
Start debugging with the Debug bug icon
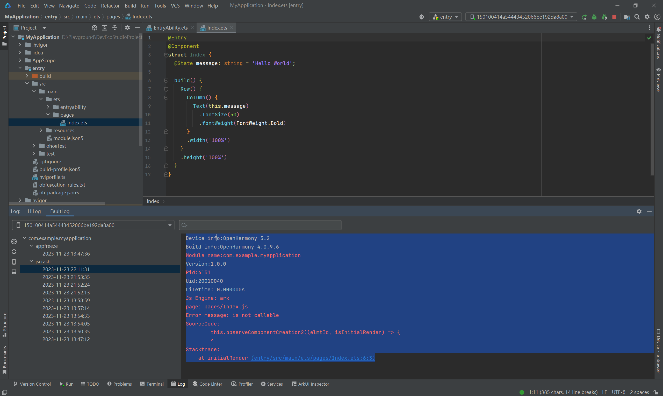point(594,17)
